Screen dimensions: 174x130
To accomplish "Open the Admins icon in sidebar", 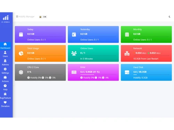I will pyautogui.click(x=5, y=61).
